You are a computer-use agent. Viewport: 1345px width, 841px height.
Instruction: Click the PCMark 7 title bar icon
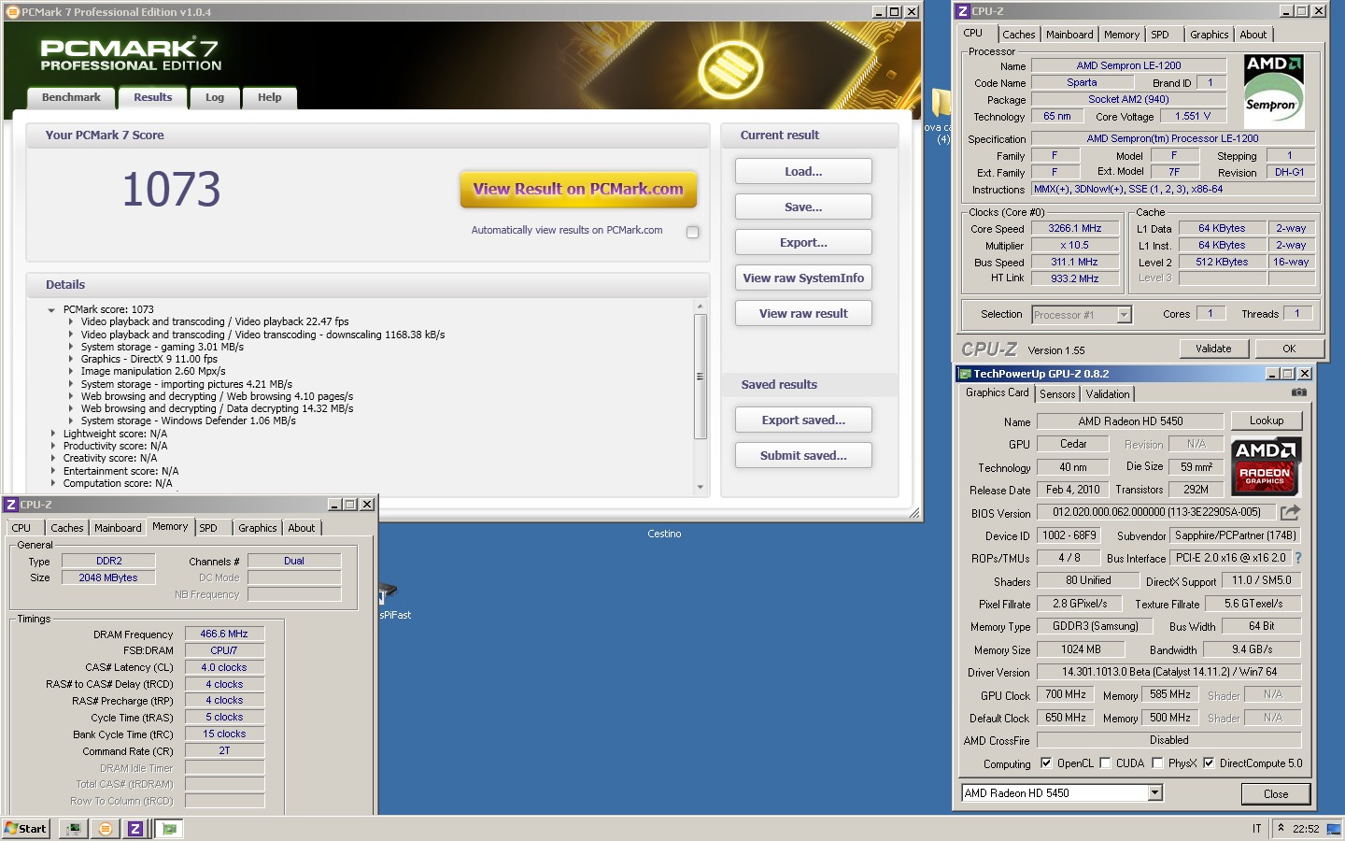(12, 12)
